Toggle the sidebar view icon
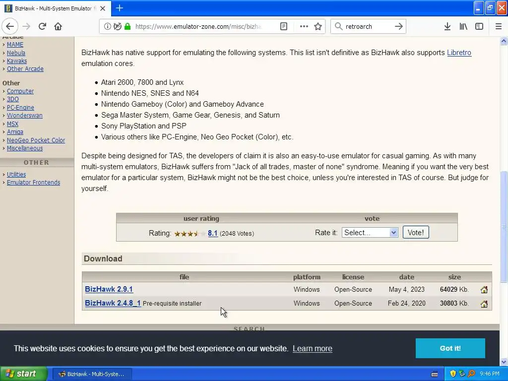 [479, 26]
